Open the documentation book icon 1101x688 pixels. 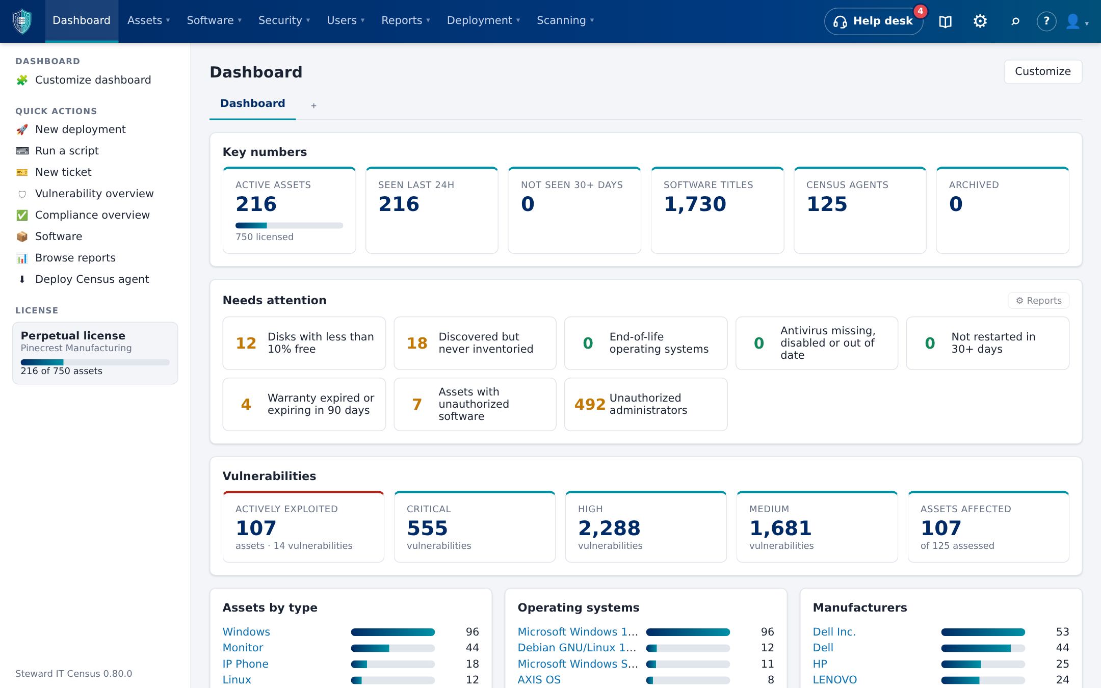pos(945,21)
